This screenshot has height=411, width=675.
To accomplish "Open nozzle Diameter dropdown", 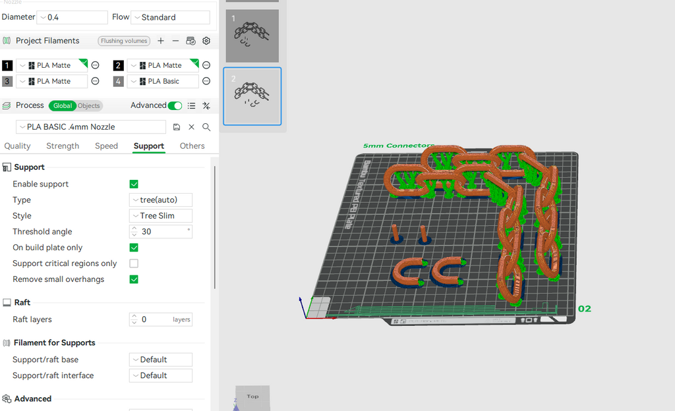I will pos(72,17).
